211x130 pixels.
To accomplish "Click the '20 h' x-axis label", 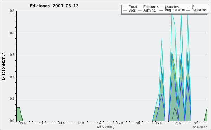I will point(178,123).
